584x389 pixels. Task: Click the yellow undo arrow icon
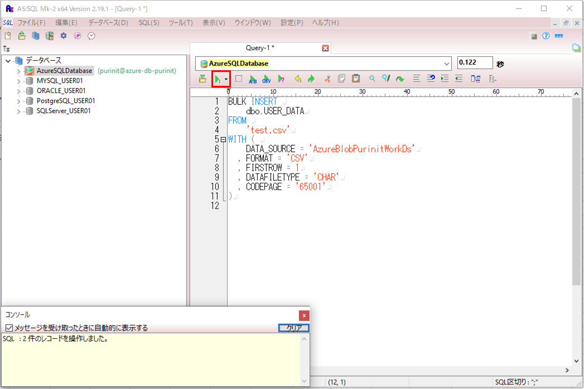pos(298,79)
